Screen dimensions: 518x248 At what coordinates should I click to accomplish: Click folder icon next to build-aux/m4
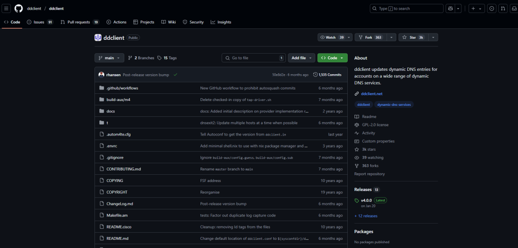click(x=101, y=100)
